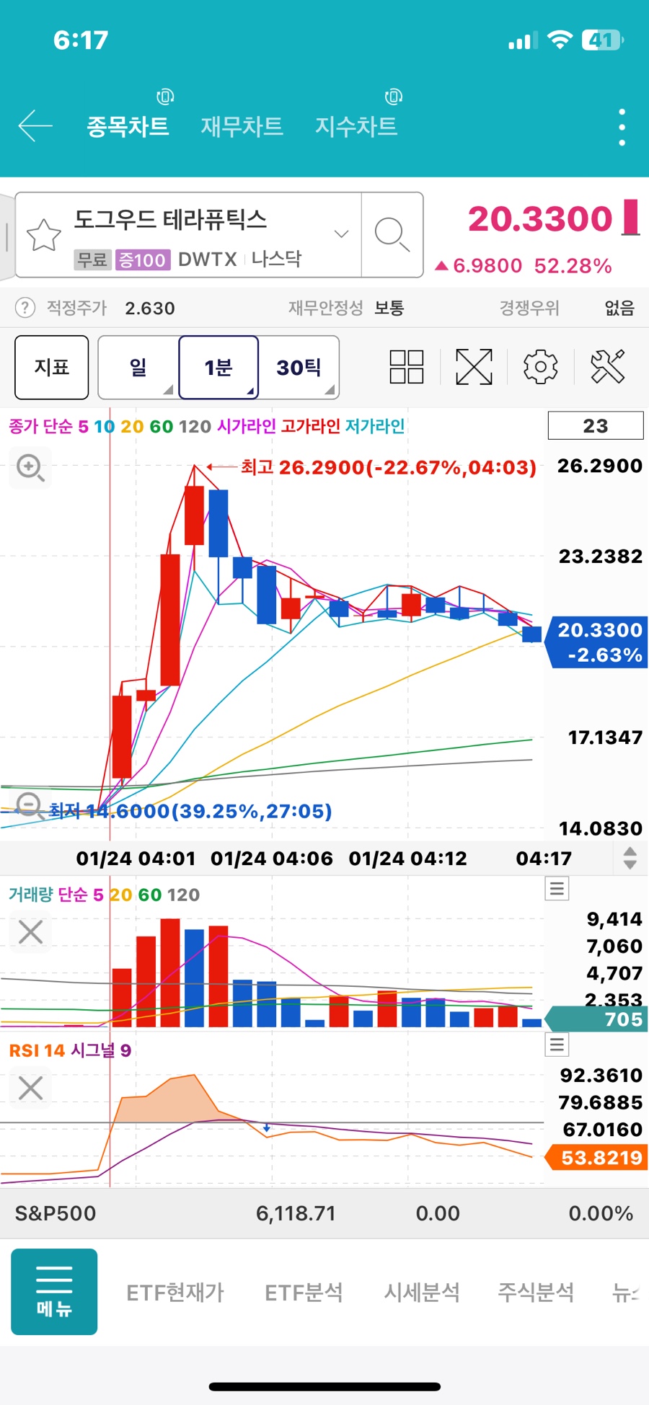
Task: Open ETF분석 bottom menu item
Action: point(304,1293)
